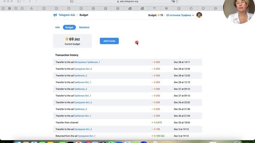Open the Telegram Ads home link
The height and width of the screenshot is (143, 255).
click(x=67, y=15)
